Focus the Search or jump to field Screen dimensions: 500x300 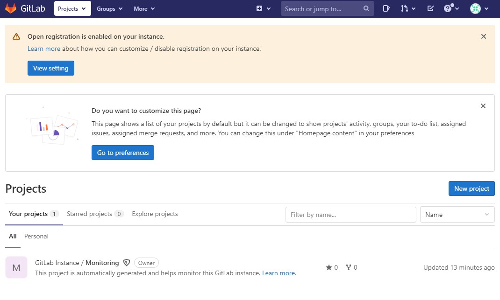click(x=327, y=8)
